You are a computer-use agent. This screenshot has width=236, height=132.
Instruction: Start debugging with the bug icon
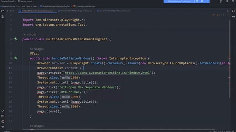pyautogui.click(x=202, y=1)
